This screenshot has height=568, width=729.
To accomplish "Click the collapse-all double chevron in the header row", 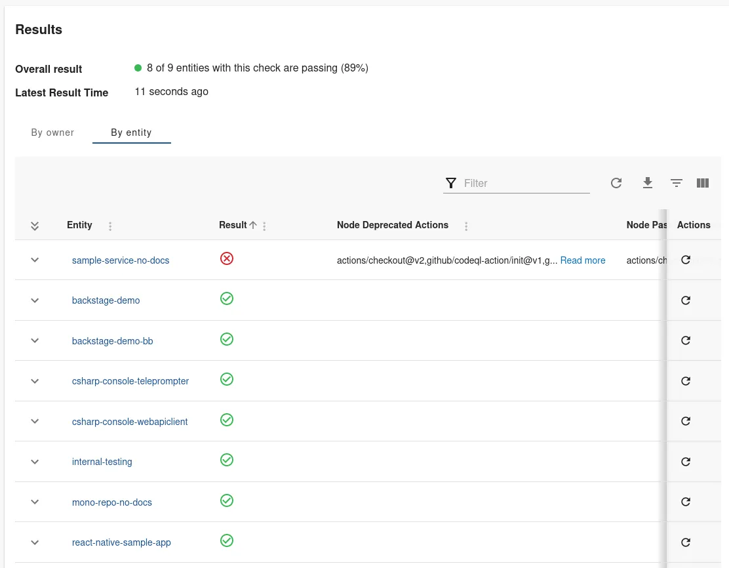I will 35,225.
